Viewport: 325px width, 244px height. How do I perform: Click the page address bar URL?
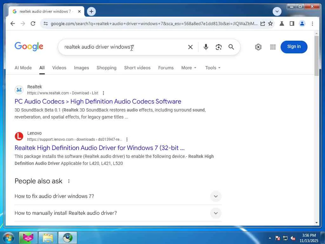[154, 24]
